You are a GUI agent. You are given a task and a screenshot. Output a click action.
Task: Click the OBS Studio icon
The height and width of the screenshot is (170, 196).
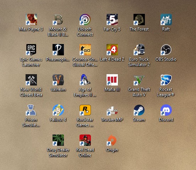pos(166,50)
